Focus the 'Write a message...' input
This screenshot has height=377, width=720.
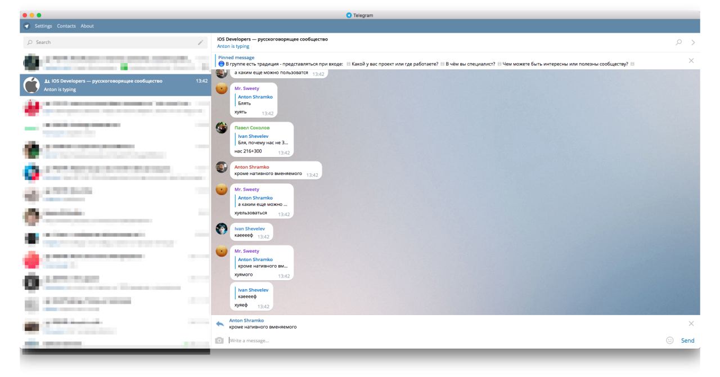[444, 340]
